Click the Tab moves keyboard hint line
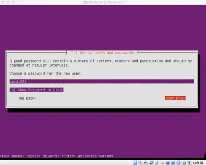The height and width of the screenshot is (165, 206). coord(56,156)
